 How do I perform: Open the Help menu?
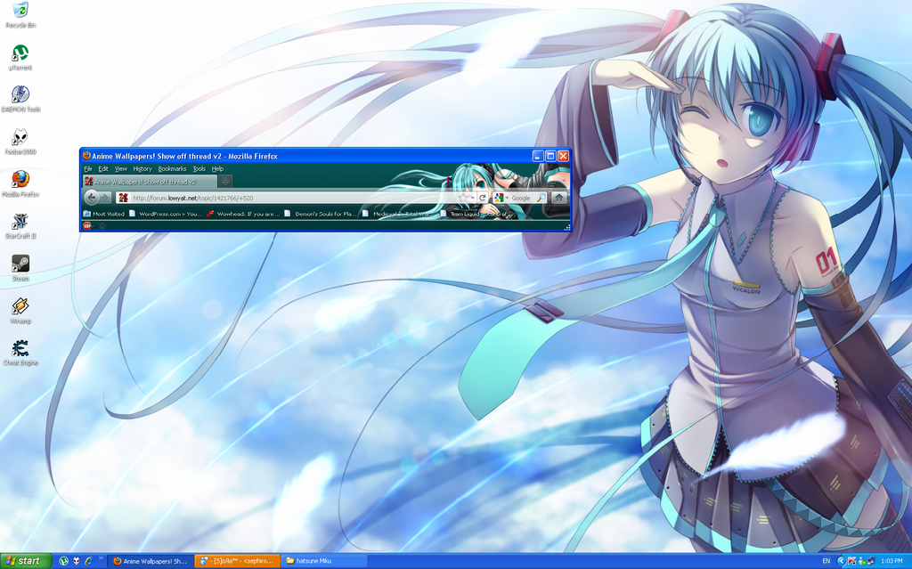pos(217,168)
